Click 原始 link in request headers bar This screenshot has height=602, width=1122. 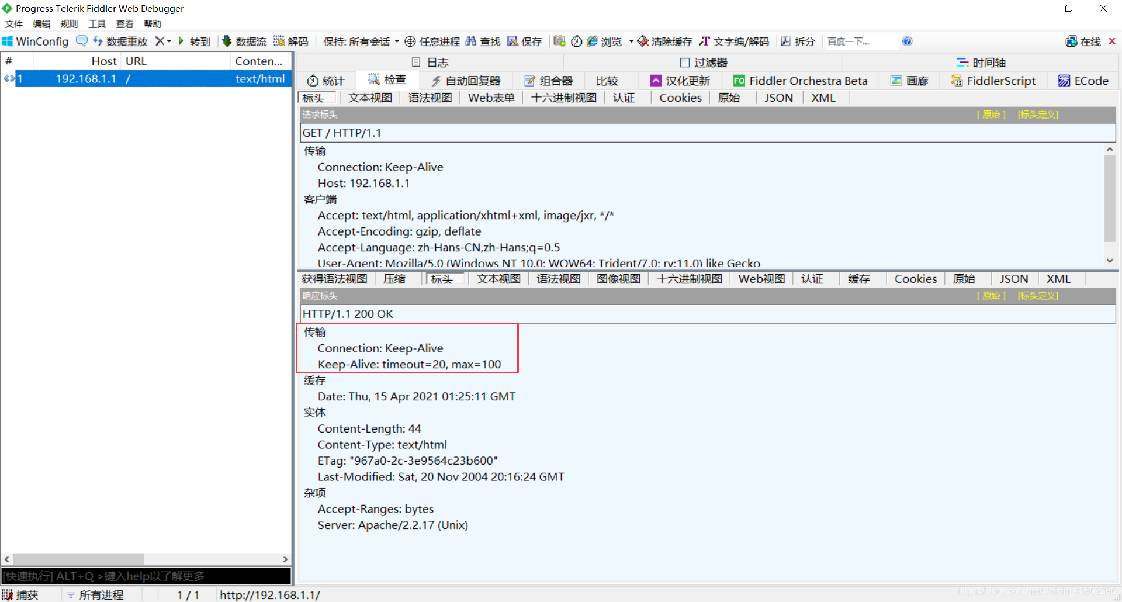pyautogui.click(x=991, y=115)
